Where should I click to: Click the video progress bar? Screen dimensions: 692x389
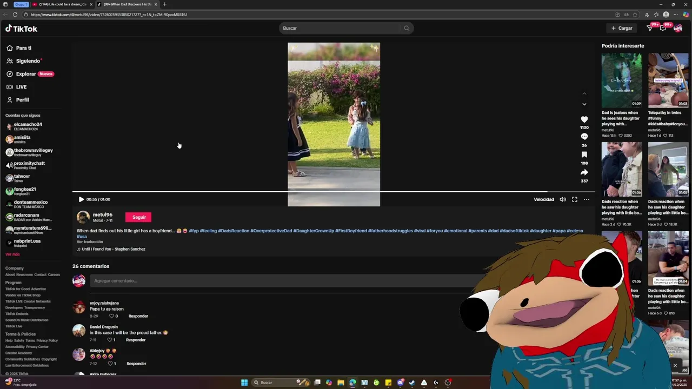click(334, 191)
